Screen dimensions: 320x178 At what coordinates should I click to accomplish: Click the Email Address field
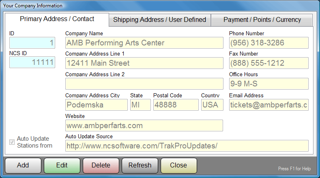pos(268,105)
